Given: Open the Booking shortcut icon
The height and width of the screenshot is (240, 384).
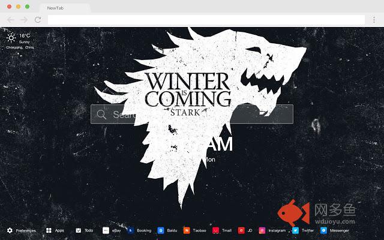Looking at the screenshot, I should (x=131, y=230).
